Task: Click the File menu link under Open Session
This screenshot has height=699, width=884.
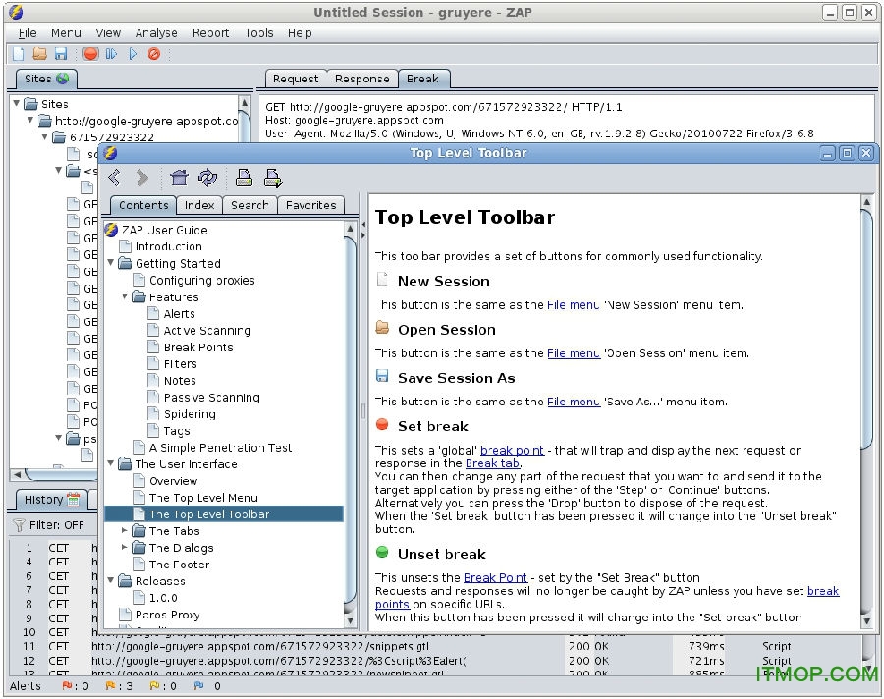Action: [x=573, y=353]
